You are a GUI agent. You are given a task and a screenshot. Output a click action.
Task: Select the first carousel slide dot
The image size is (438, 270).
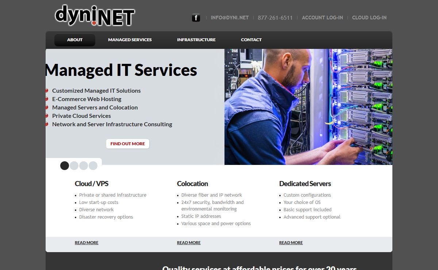pyautogui.click(x=65, y=166)
